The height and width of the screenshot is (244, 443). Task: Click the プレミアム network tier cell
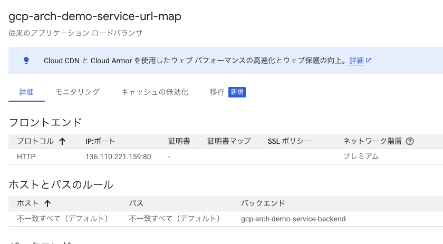[x=361, y=157]
